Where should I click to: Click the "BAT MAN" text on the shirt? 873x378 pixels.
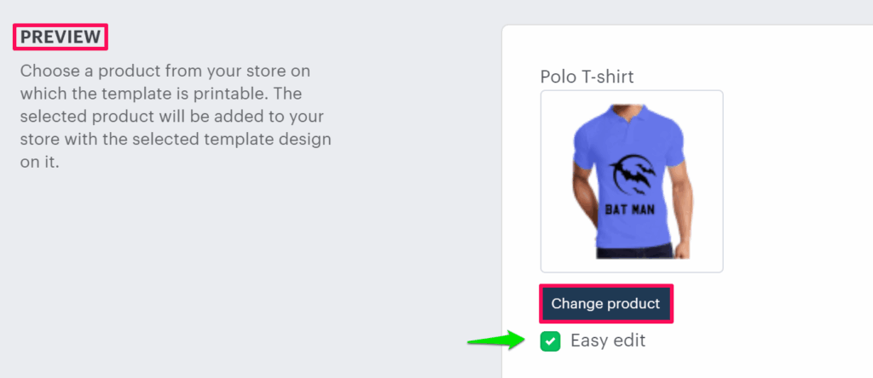pyautogui.click(x=630, y=209)
